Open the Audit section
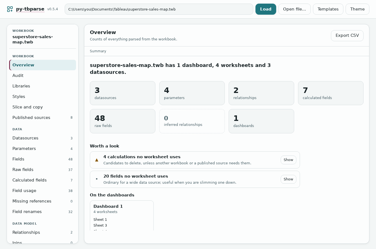Screen dimensions: 376x249 (43, 76)
